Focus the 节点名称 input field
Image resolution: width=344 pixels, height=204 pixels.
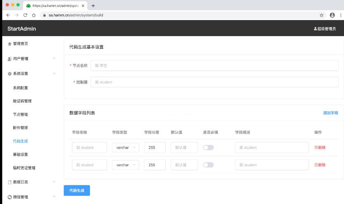click(214, 65)
